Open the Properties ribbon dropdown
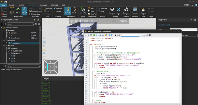198x105 pixels. [135, 11]
